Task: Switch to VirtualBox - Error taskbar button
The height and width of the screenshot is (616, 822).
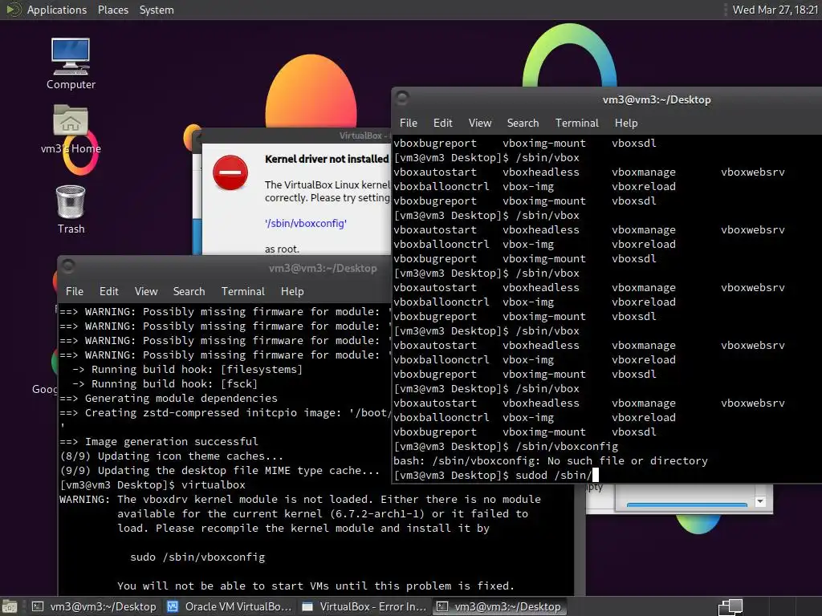Action: [x=365, y=606]
